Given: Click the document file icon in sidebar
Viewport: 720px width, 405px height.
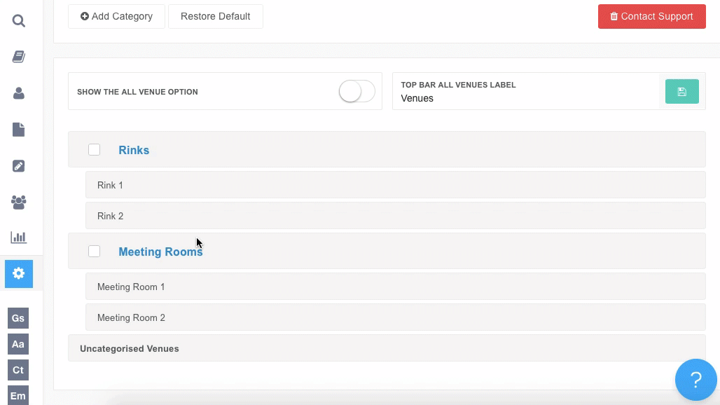Looking at the screenshot, I should 19,130.
